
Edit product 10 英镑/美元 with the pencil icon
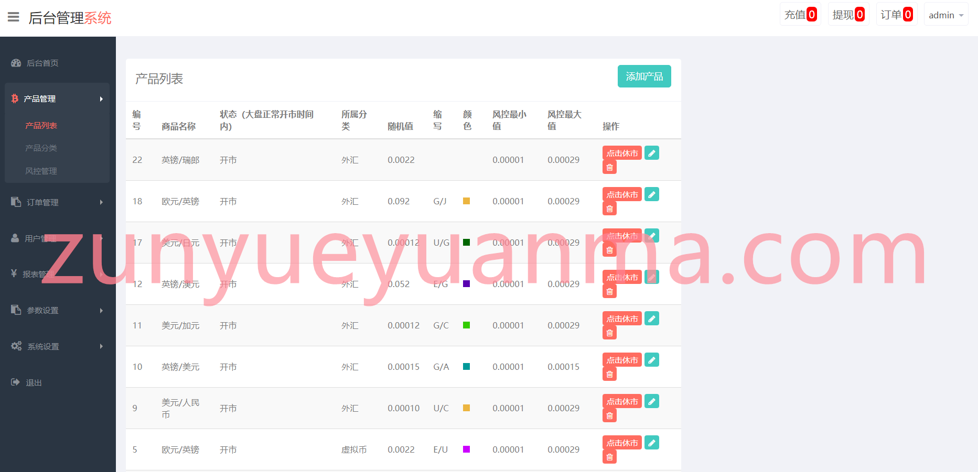[x=652, y=360]
